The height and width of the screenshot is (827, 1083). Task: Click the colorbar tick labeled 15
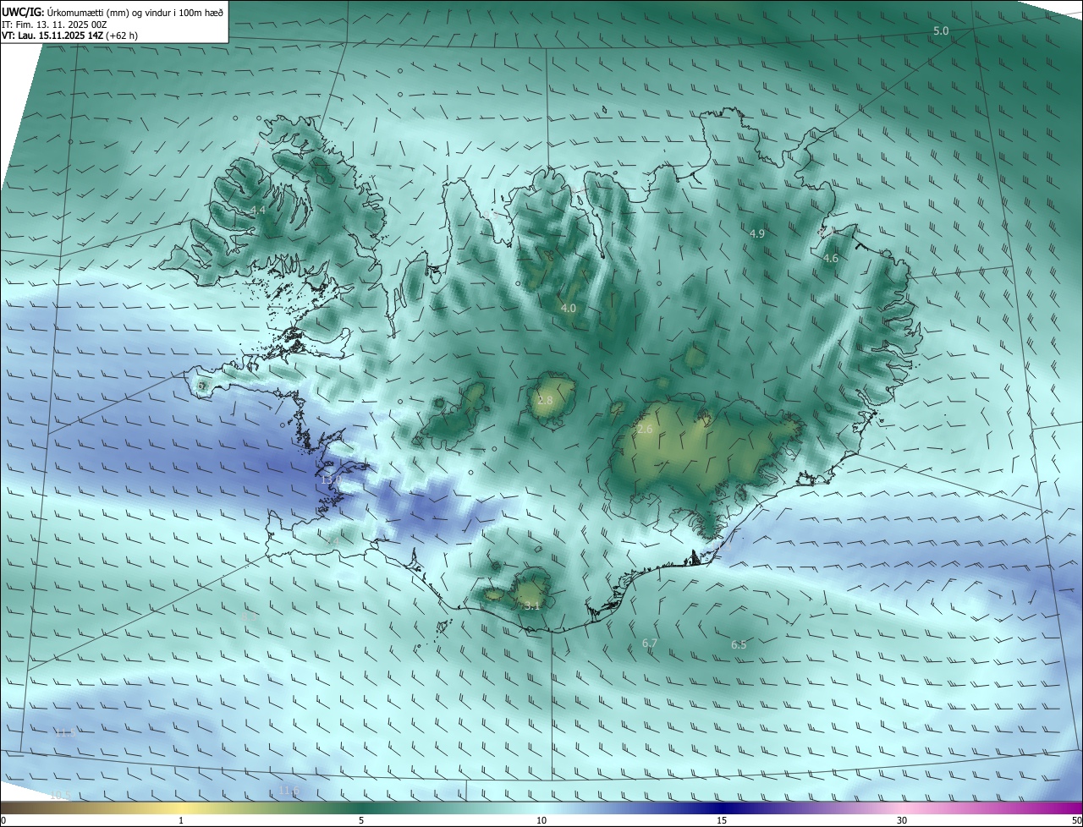pyautogui.click(x=722, y=820)
